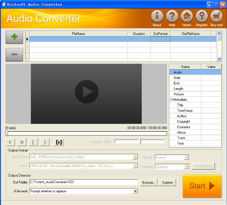Click the Boilsoft app icon in title bar
This screenshot has width=227, height=205.
tap(3, 4)
